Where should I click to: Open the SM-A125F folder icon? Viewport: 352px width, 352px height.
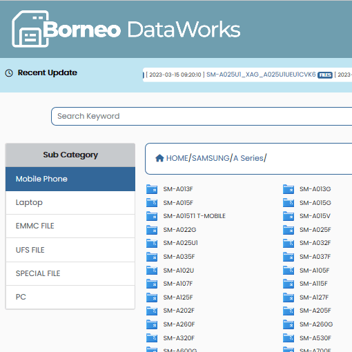pyautogui.click(x=152, y=297)
